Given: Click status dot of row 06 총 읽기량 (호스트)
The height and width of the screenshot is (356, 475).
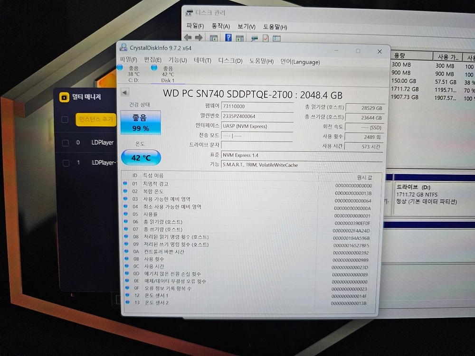Looking at the screenshot, I should [x=126, y=221].
